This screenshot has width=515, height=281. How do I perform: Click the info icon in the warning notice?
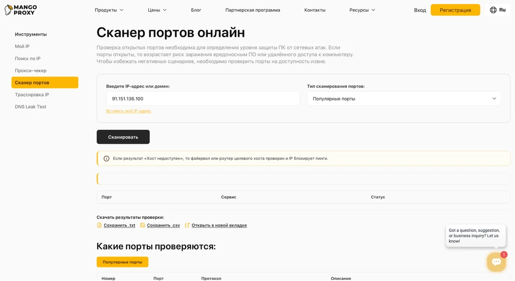click(107, 158)
